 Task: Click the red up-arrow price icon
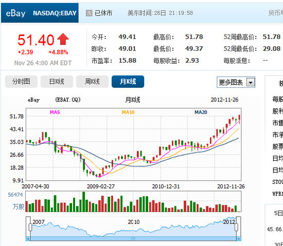(x=63, y=39)
